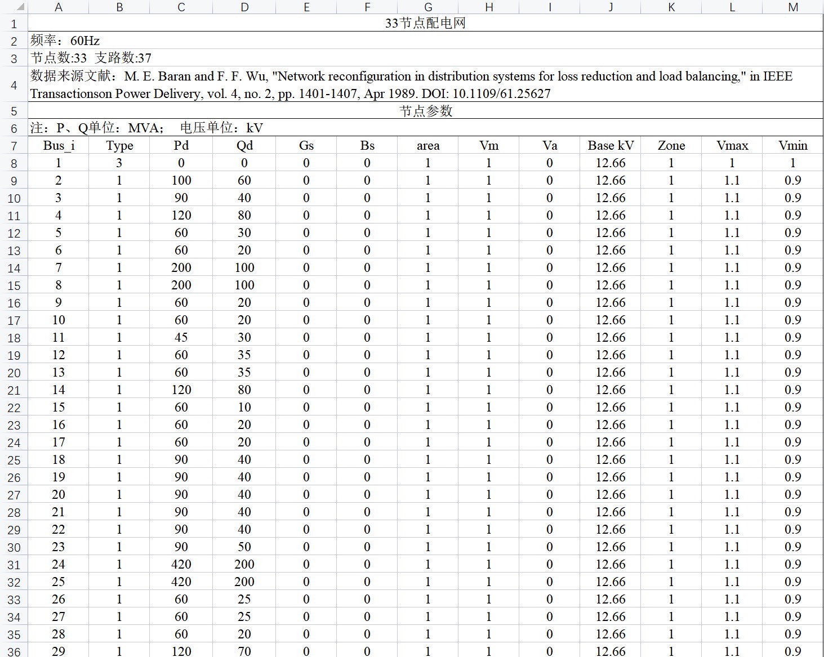Viewport: 824px width, 657px height.
Task: Click the Type value 3 for Bus 1
Action: pos(119,163)
